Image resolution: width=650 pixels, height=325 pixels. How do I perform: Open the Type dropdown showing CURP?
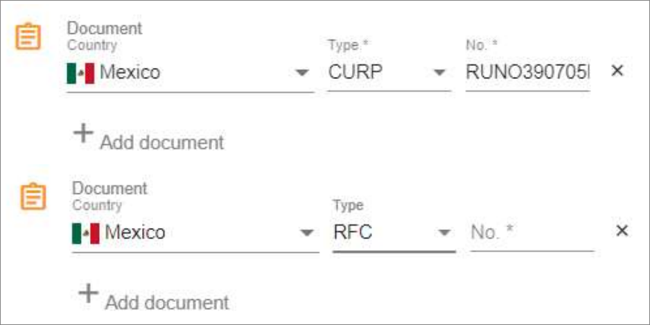point(389,73)
